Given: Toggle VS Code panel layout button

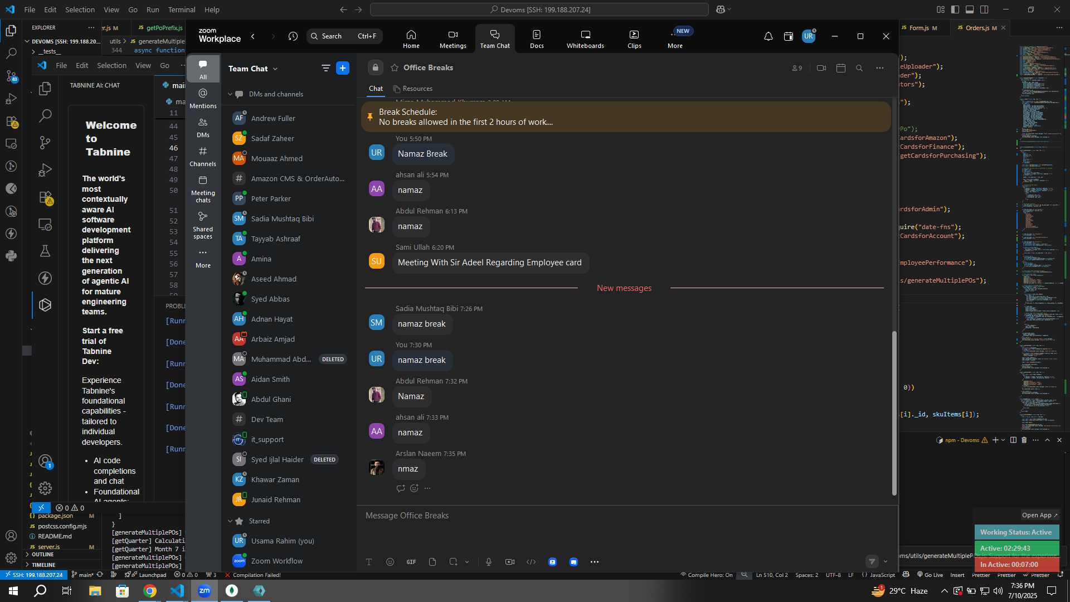Looking at the screenshot, I should tap(970, 9).
